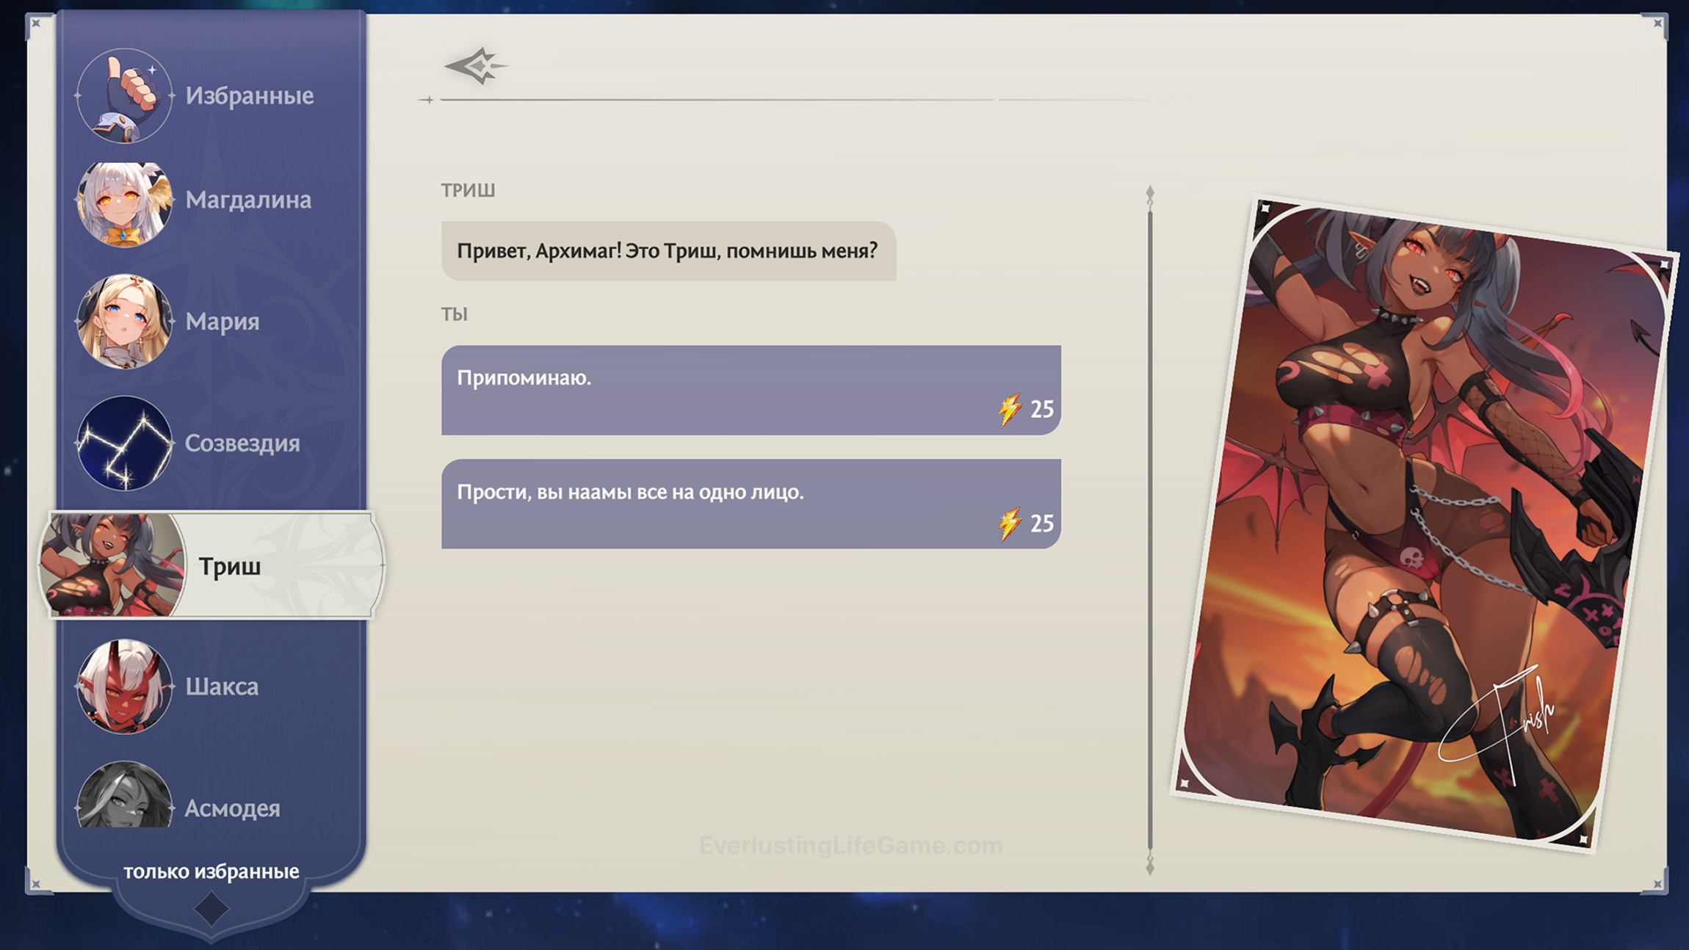Open the Избранные thumbs-up avatar
1689x950 pixels.
[124, 95]
